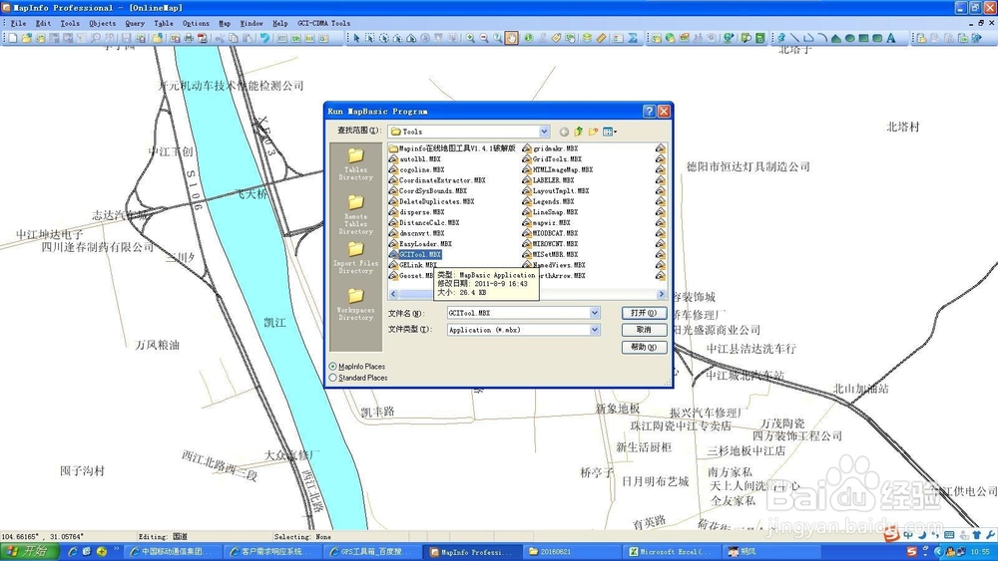
Task: Expand the file name dropdown arrow
Action: pyautogui.click(x=595, y=313)
